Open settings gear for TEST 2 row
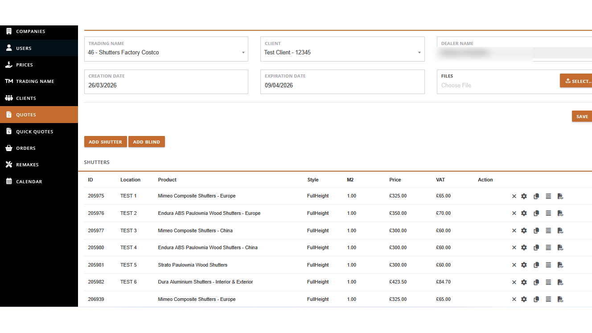 point(524,214)
